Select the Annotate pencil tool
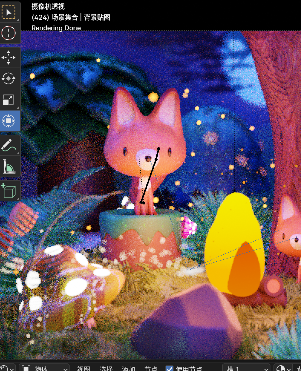 (9, 145)
